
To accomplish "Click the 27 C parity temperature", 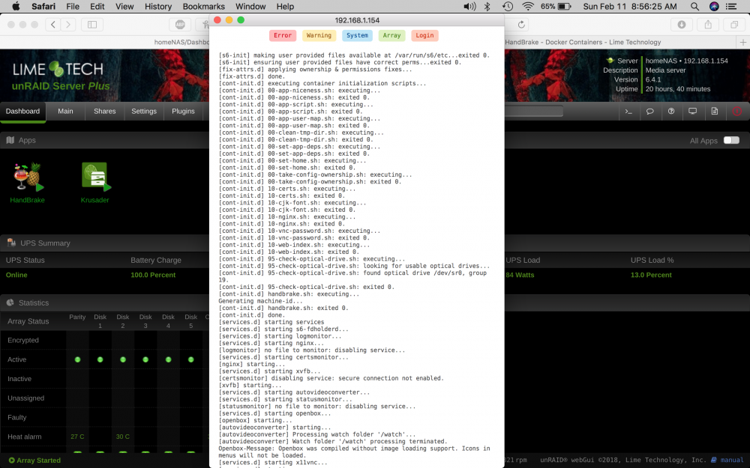I will coord(77,436).
